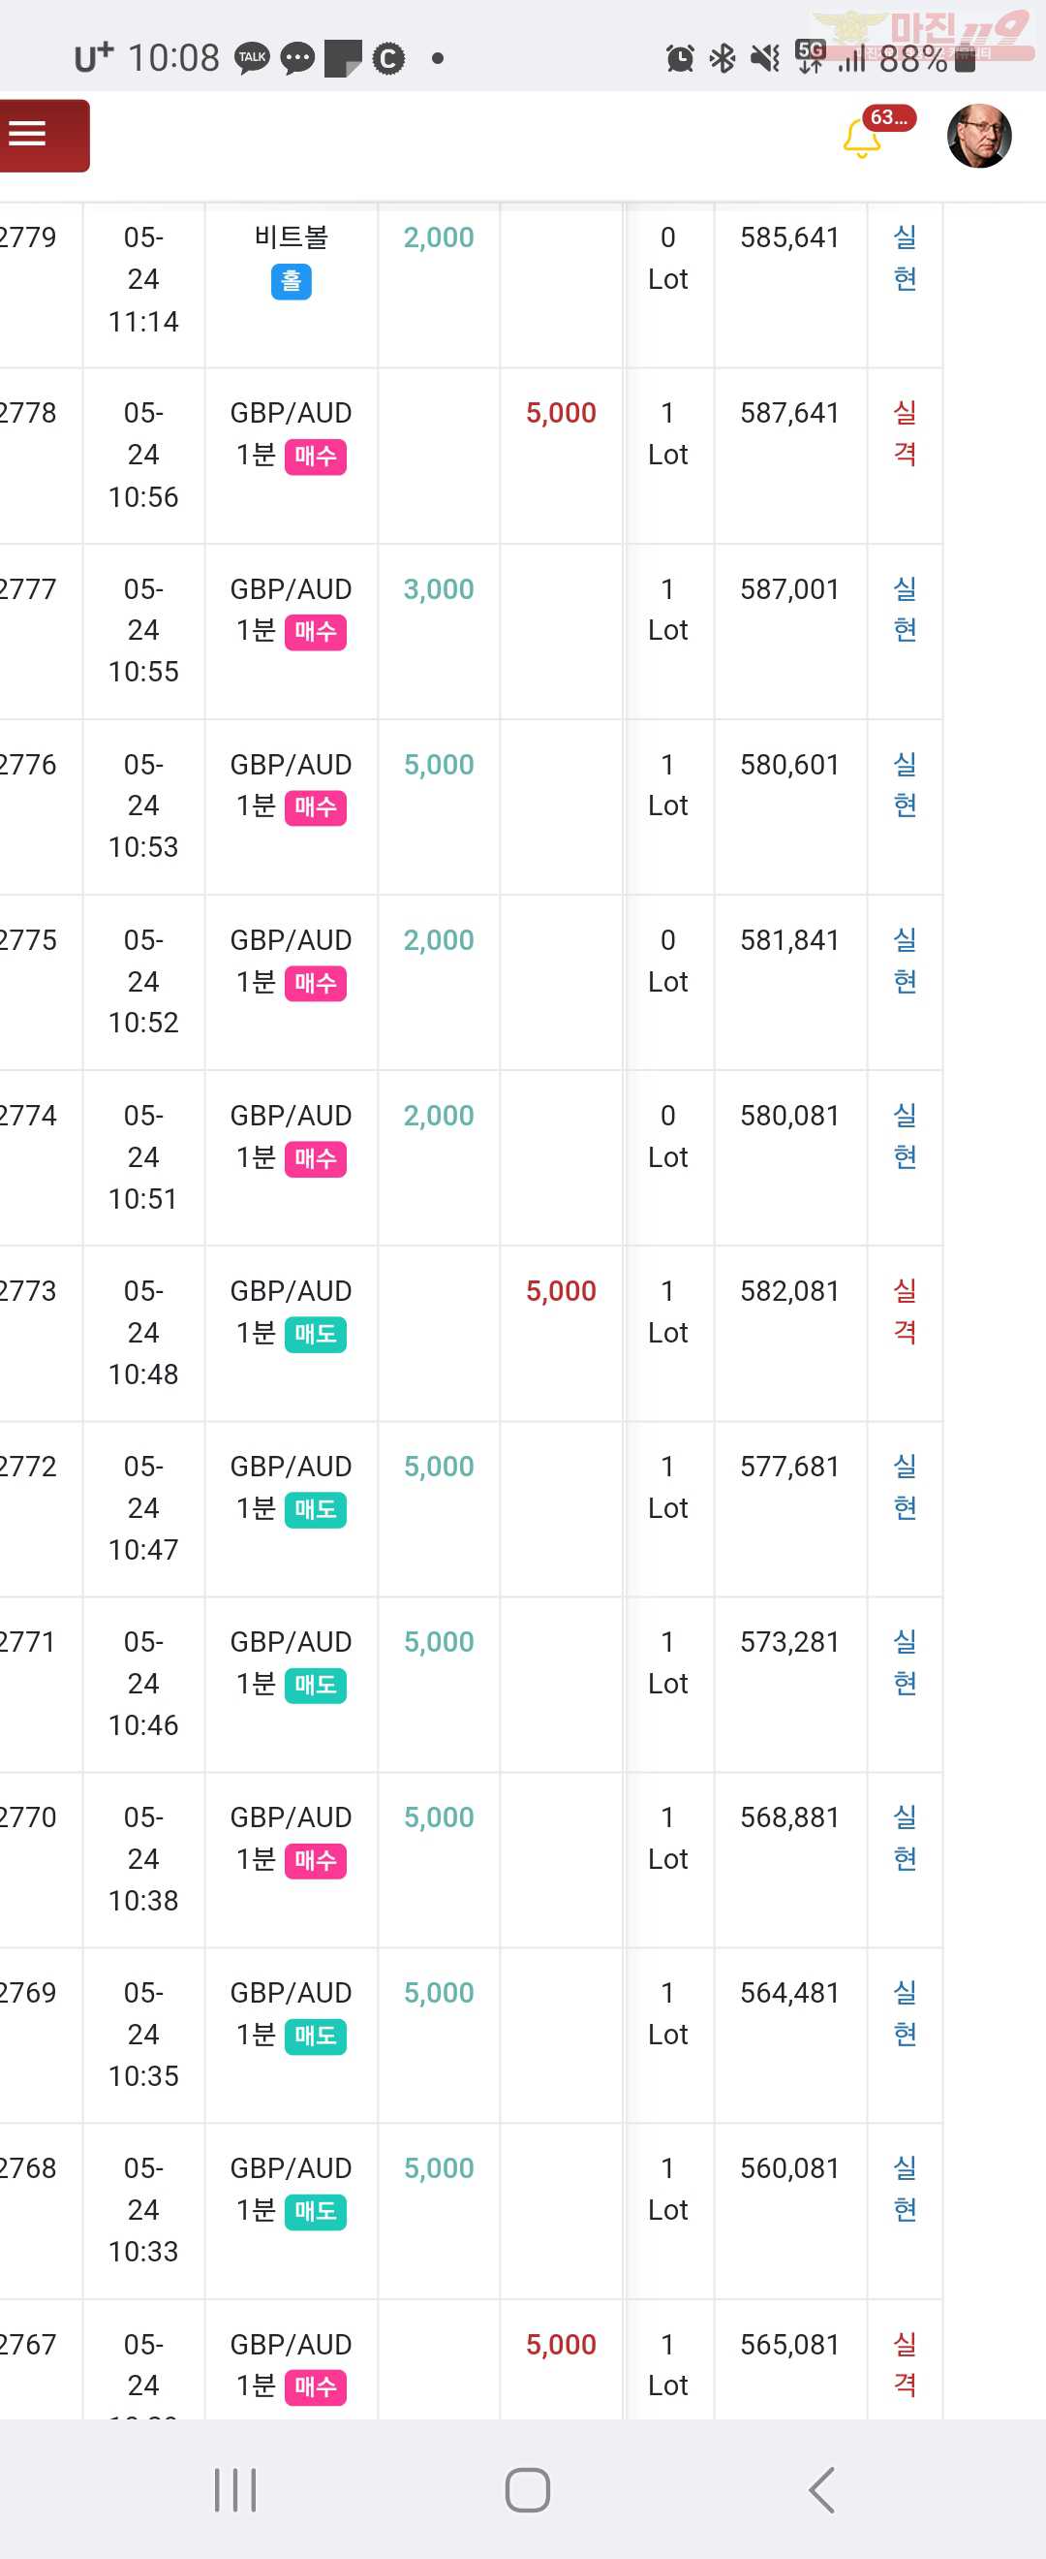The height and width of the screenshot is (2559, 1046).
Task: Select the balance 580,601 cell
Action: click(x=790, y=765)
